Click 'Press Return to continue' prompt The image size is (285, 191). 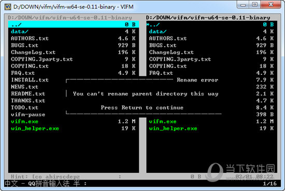142,107
